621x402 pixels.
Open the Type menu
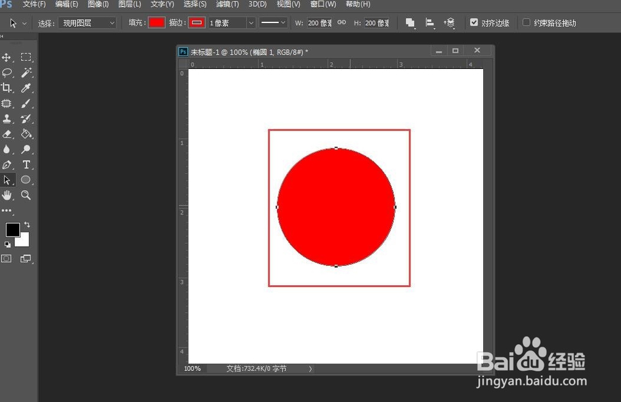162,4
